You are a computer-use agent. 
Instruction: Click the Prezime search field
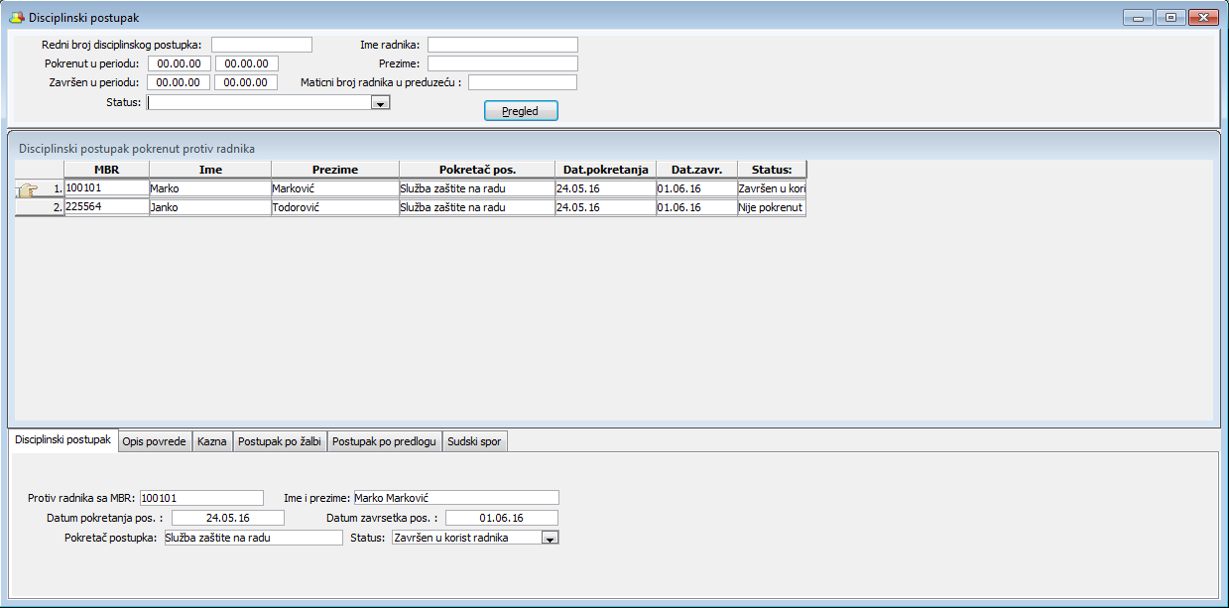pos(502,63)
